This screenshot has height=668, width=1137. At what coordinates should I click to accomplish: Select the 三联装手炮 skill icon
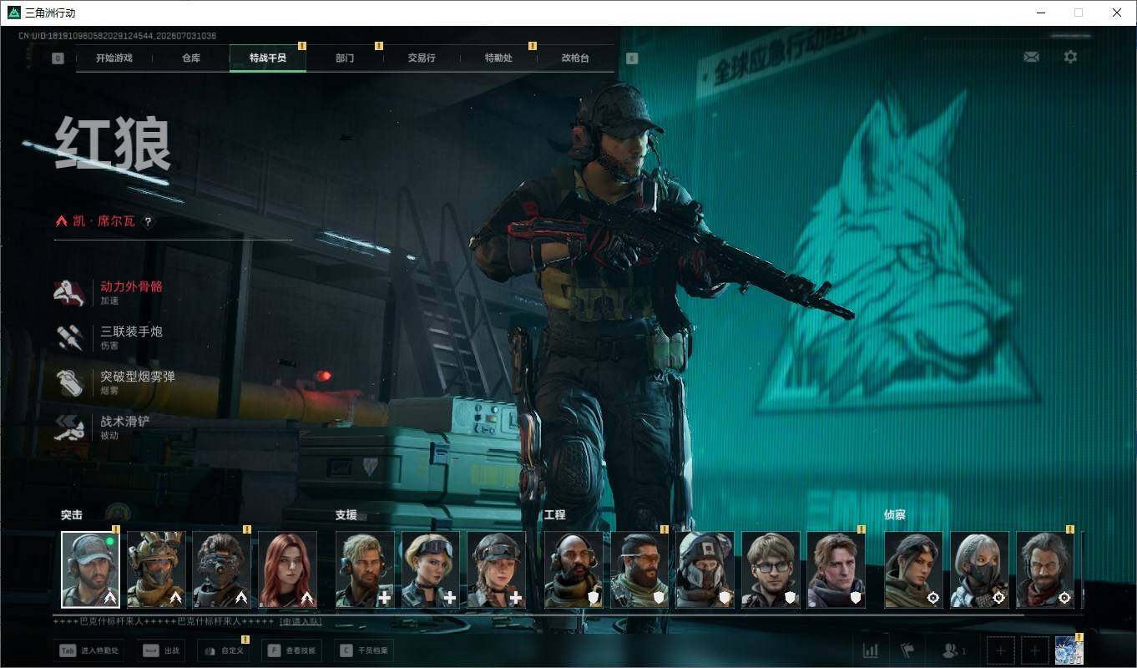point(69,337)
